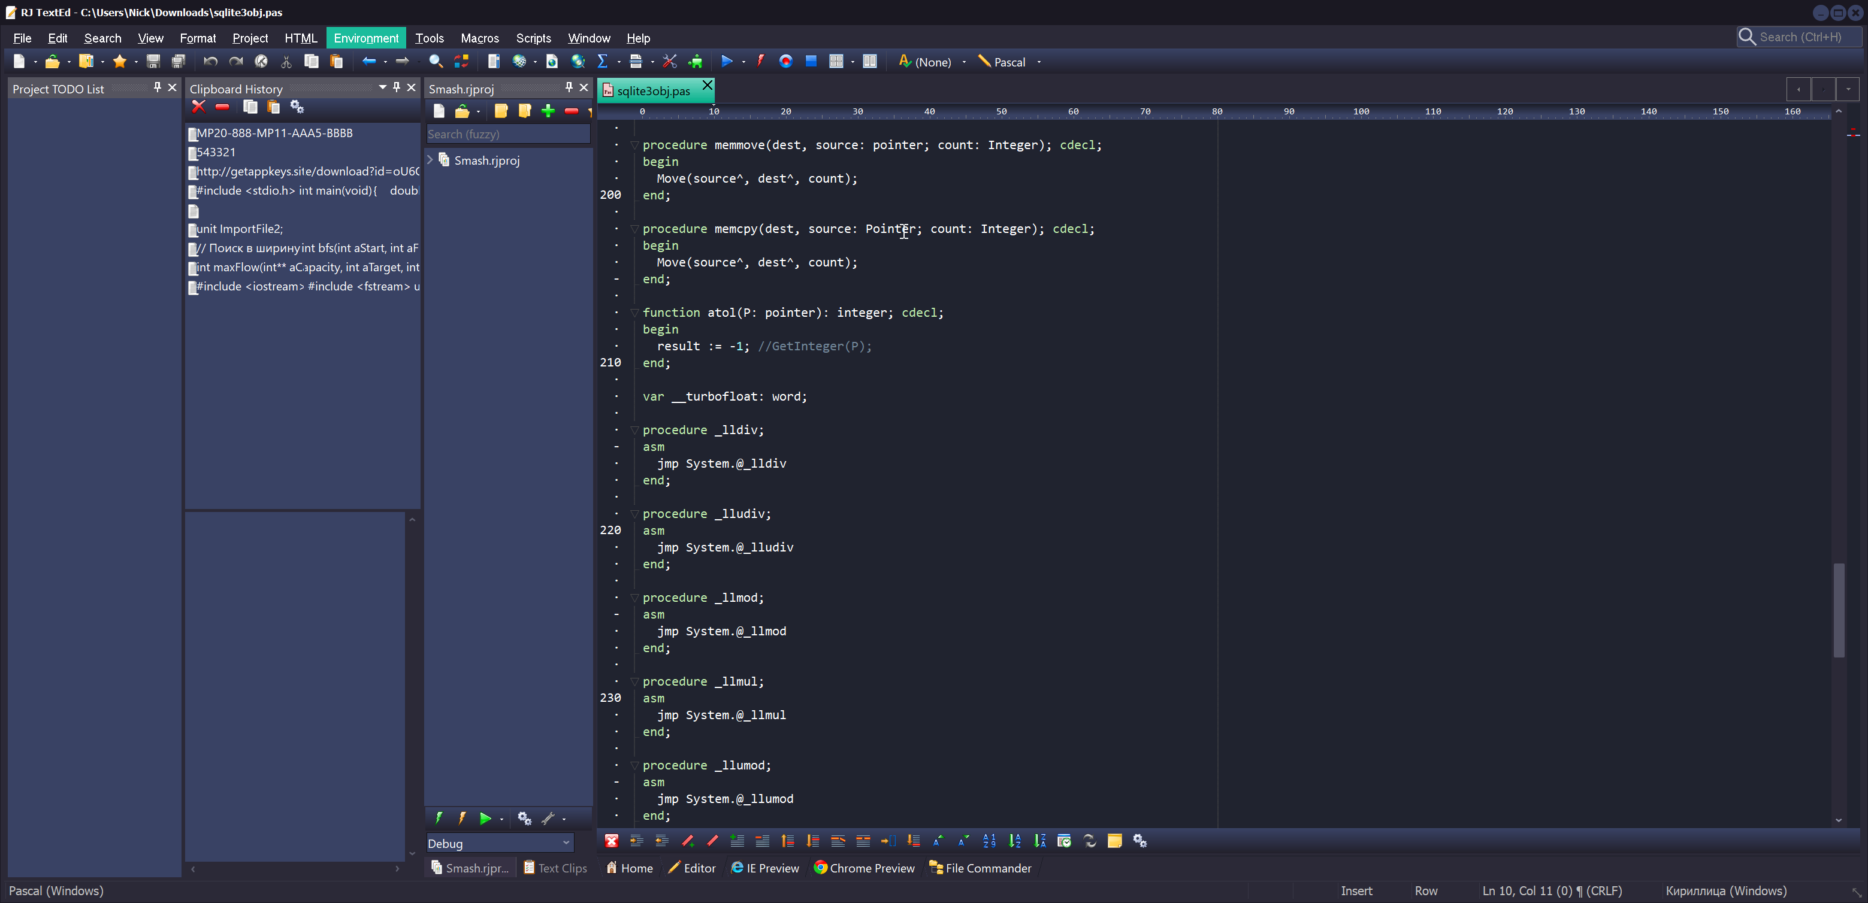The height and width of the screenshot is (903, 1868).
Task: Expand the Smash.rjproj tree item
Action: (x=433, y=160)
